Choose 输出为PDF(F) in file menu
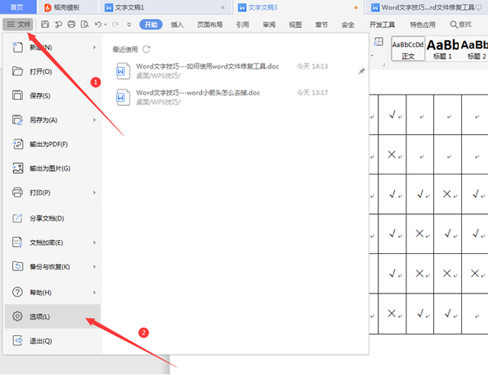This screenshot has height=375, width=488. click(x=53, y=144)
